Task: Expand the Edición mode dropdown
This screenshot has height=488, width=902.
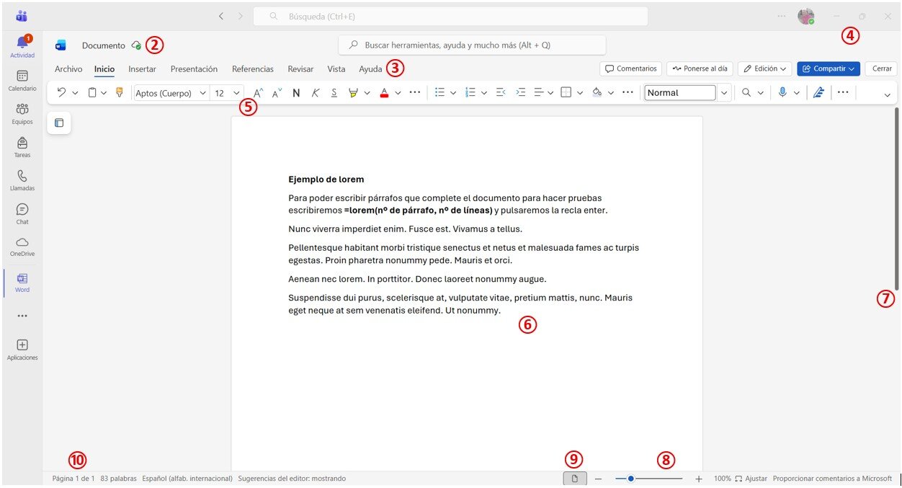Action: click(x=765, y=68)
